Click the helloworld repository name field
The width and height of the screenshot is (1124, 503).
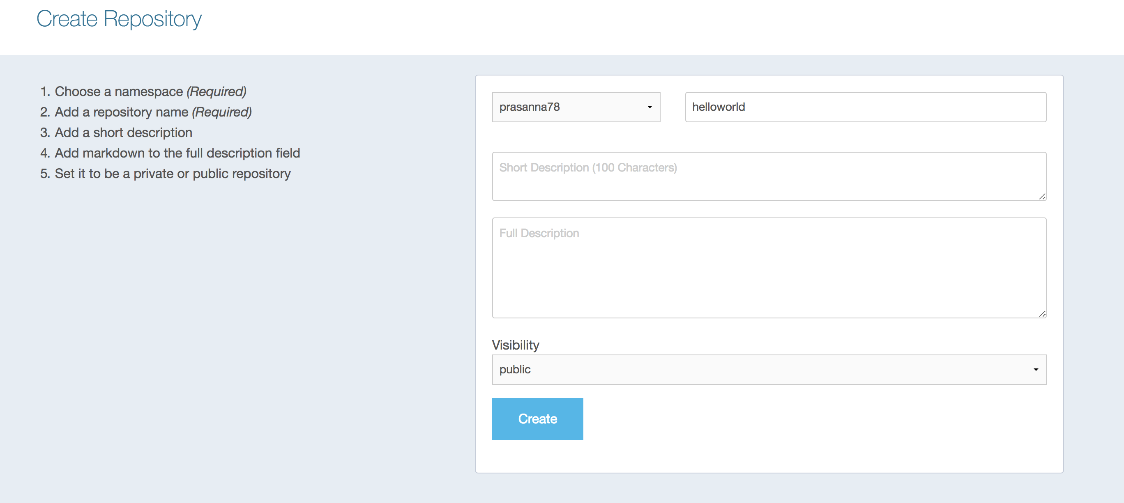(x=865, y=107)
